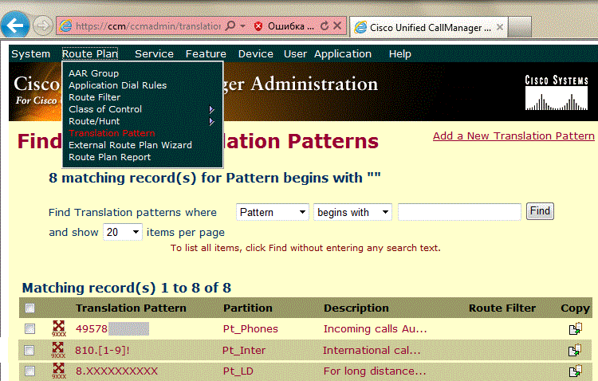Select Route Filter from Route Plan menu
598x381 pixels.
coord(95,97)
